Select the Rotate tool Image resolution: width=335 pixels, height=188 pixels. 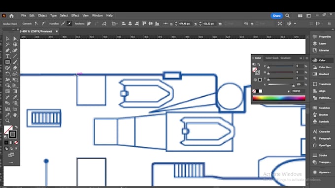pyautogui.click(x=7, y=74)
